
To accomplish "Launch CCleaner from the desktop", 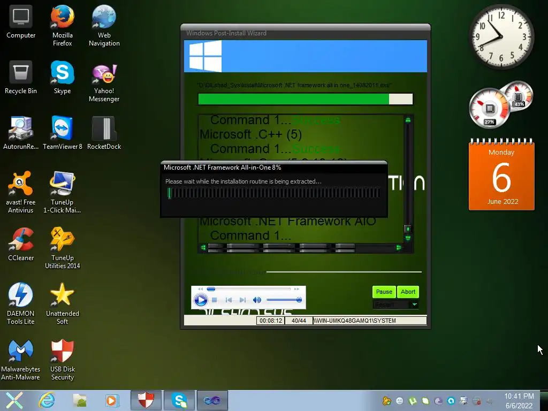I will [x=21, y=245].
